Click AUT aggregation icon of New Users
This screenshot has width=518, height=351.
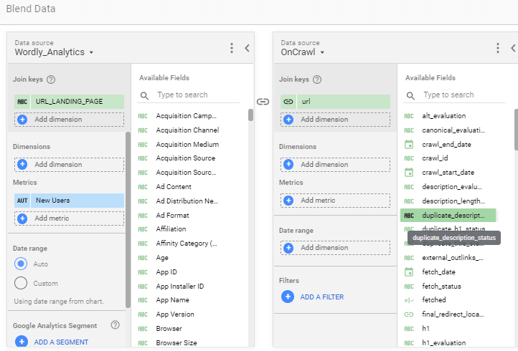coord(22,201)
